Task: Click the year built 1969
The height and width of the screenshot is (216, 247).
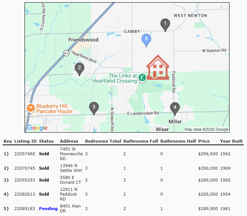Action: (225, 168)
